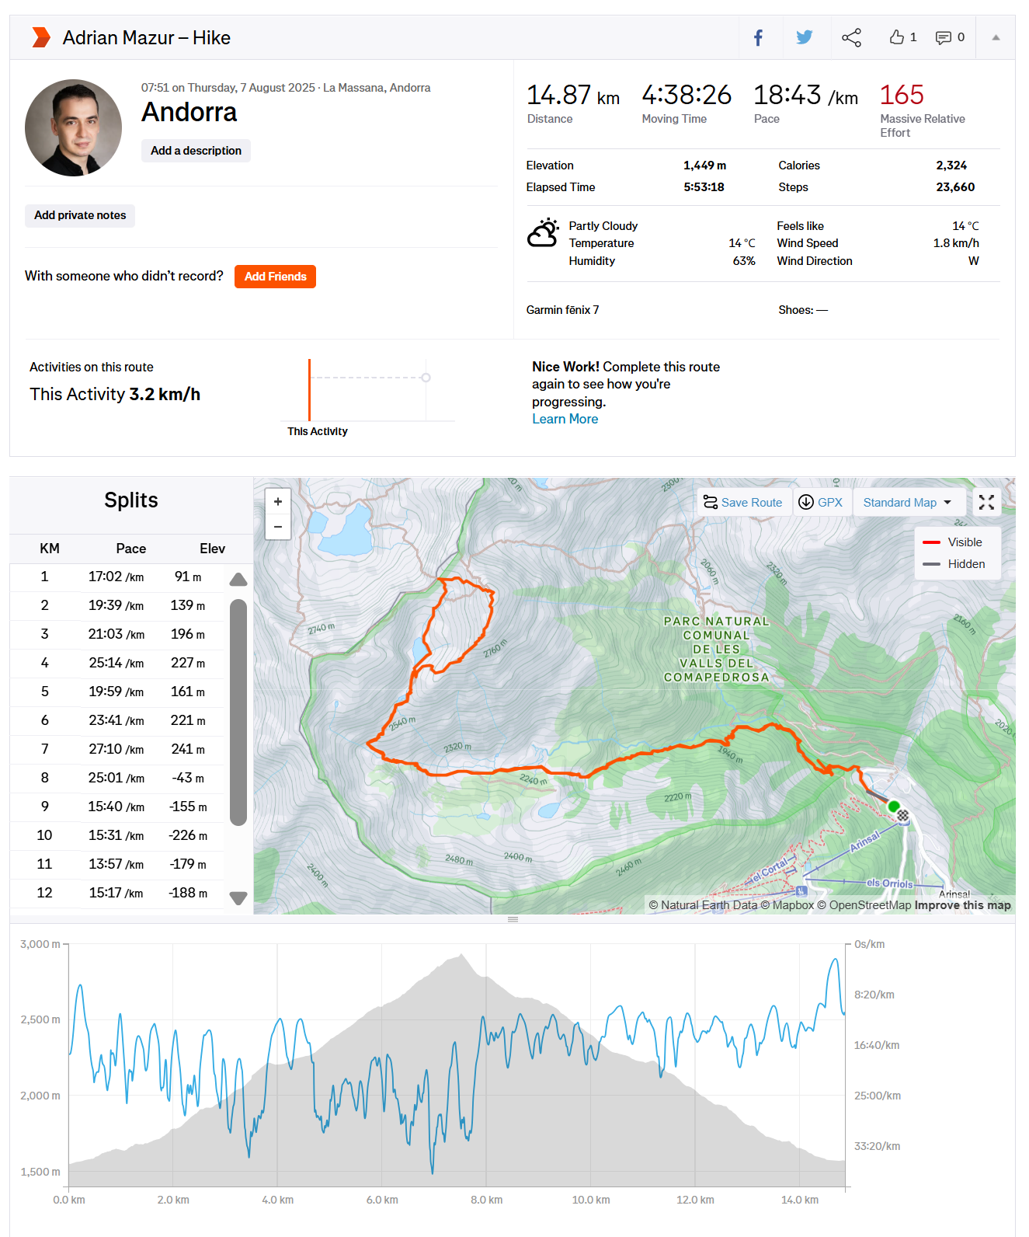The image size is (1029, 1237).
Task: Click Add private notes
Action: [80, 215]
